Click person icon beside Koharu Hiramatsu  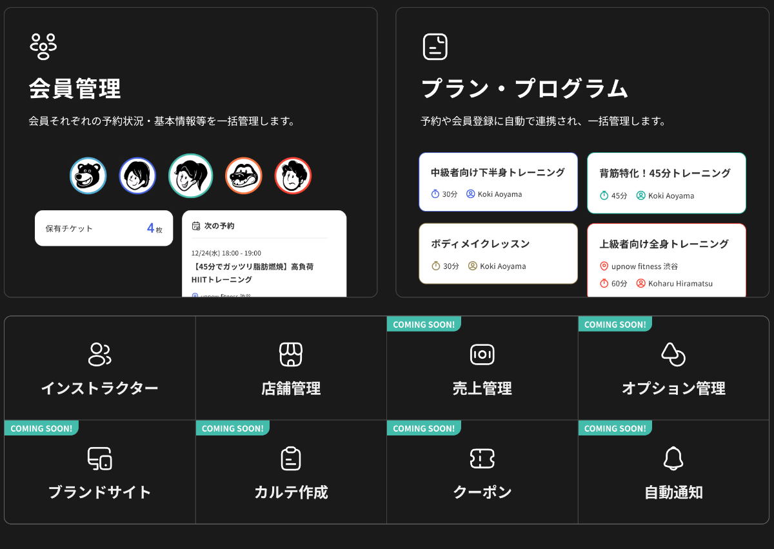click(641, 283)
